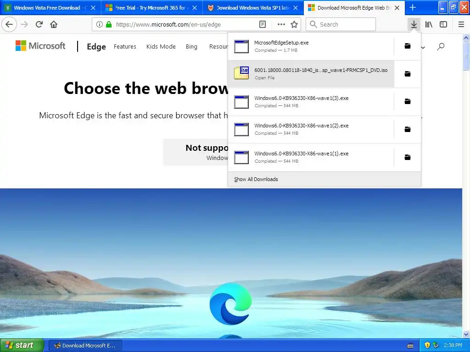Close the downloads panel via toolbar arrow

tap(414, 24)
